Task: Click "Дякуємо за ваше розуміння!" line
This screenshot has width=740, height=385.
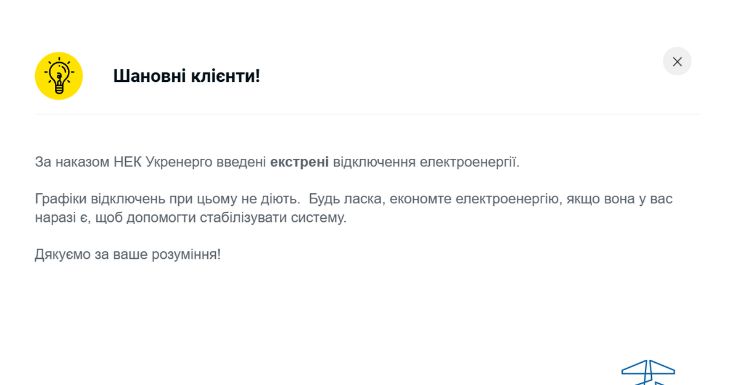Action: pyautogui.click(x=128, y=254)
